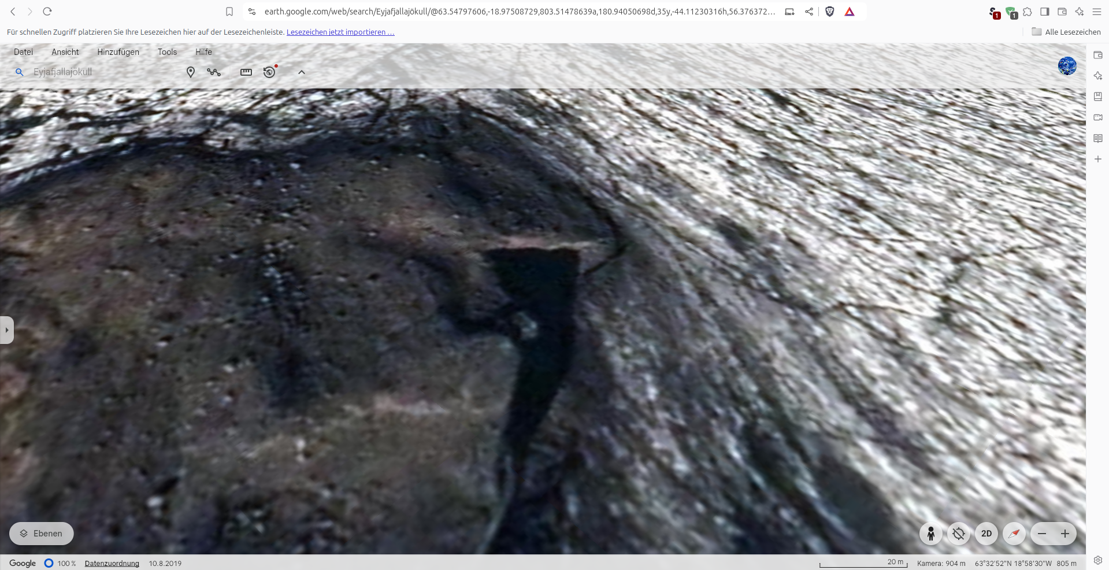The height and width of the screenshot is (570, 1109).
Task: Open sidebar settings gear icon
Action: (1098, 560)
